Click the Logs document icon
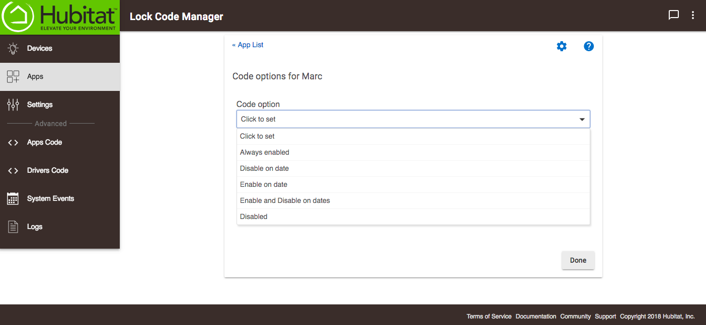706x325 pixels. pos(13,227)
